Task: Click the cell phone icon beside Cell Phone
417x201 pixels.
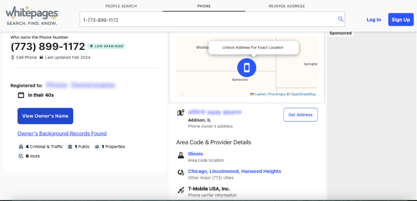Action: (13, 57)
